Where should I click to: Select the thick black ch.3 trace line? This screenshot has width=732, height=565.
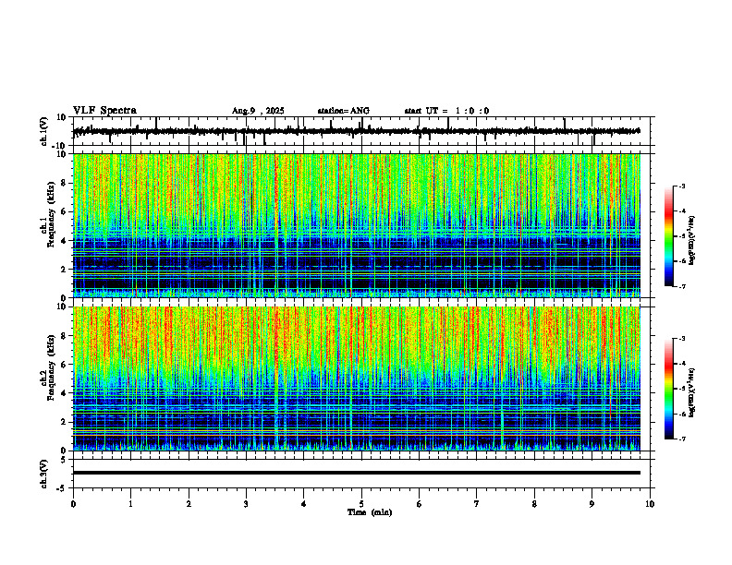point(356,473)
